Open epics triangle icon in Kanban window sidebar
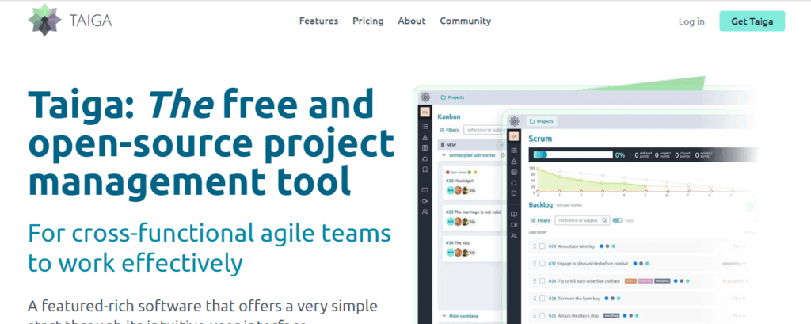The height and width of the screenshot is (324, 811). click(425, 137)
